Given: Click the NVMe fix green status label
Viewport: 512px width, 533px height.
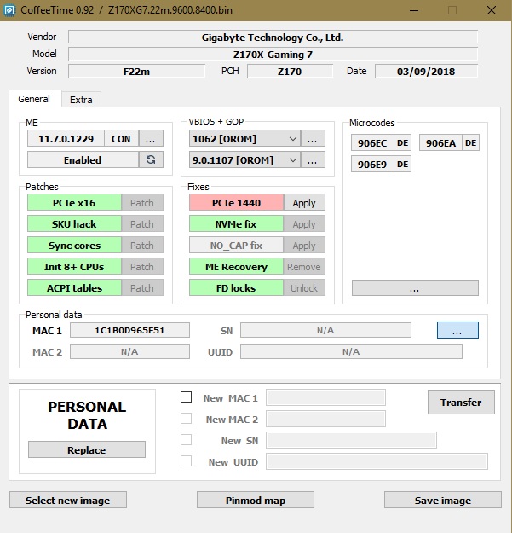Looking at the screenshot, I should [x=236, y=224].
